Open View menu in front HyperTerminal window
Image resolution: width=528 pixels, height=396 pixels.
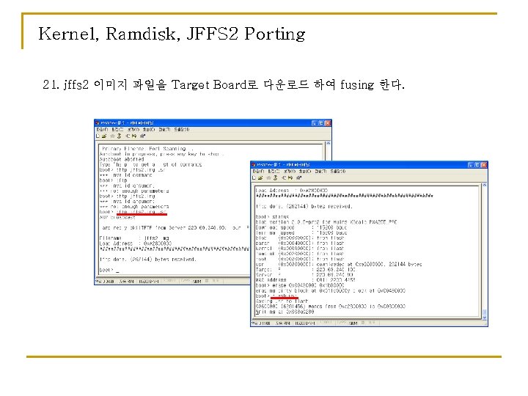tap(290, 172)
